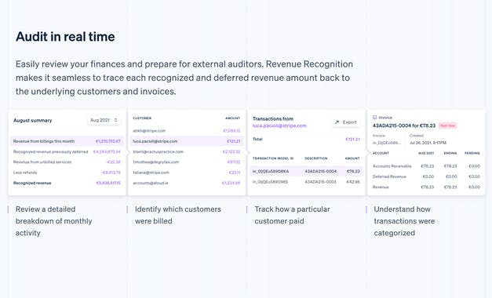Click the Export button
Viewport: 492px width, 298px height.
tap(345, 122)
